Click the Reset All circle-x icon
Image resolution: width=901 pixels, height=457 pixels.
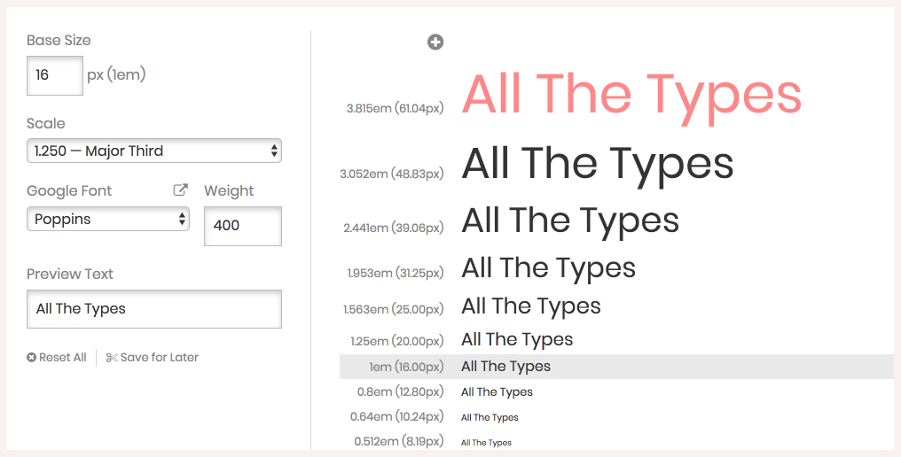tap(32, 358)
